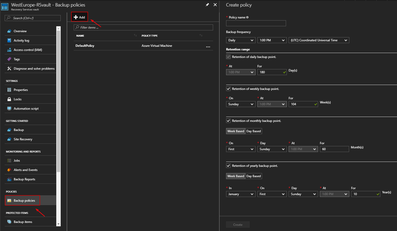Select yearly retention Week Based toggle

(x=236, y=176)
